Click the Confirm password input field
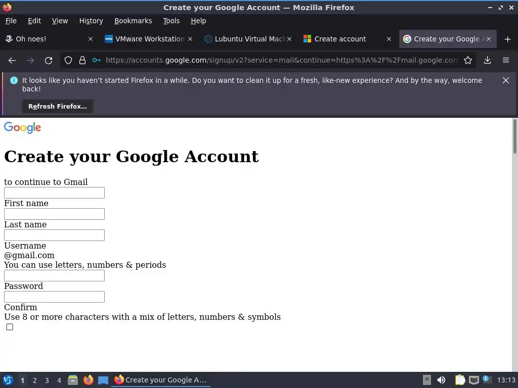 [54, 297]
